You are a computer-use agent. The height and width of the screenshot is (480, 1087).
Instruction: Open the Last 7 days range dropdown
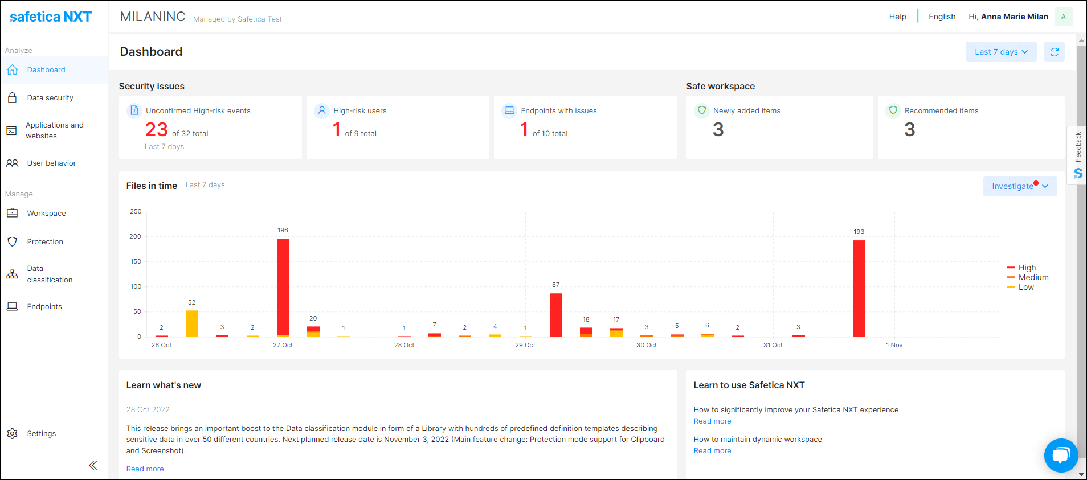click(x=1001, y=52)
